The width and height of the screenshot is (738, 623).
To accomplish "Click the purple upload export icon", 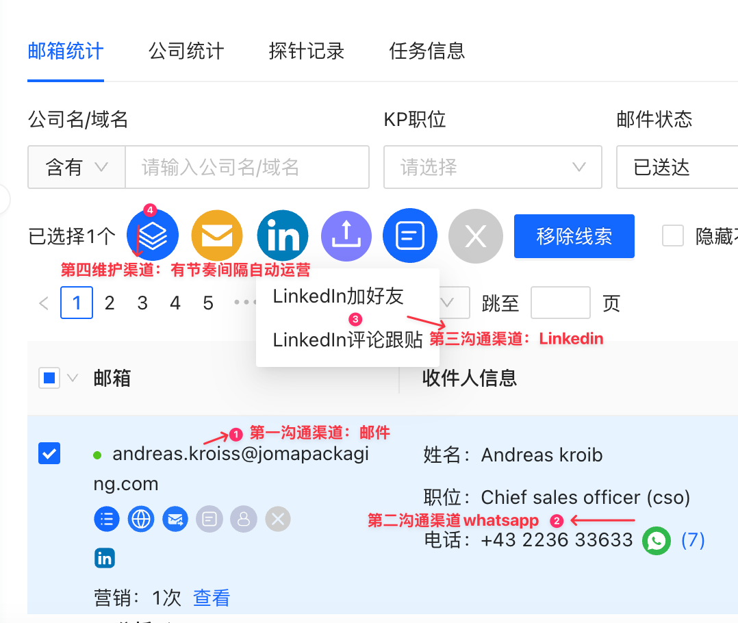I will [346, 236].
